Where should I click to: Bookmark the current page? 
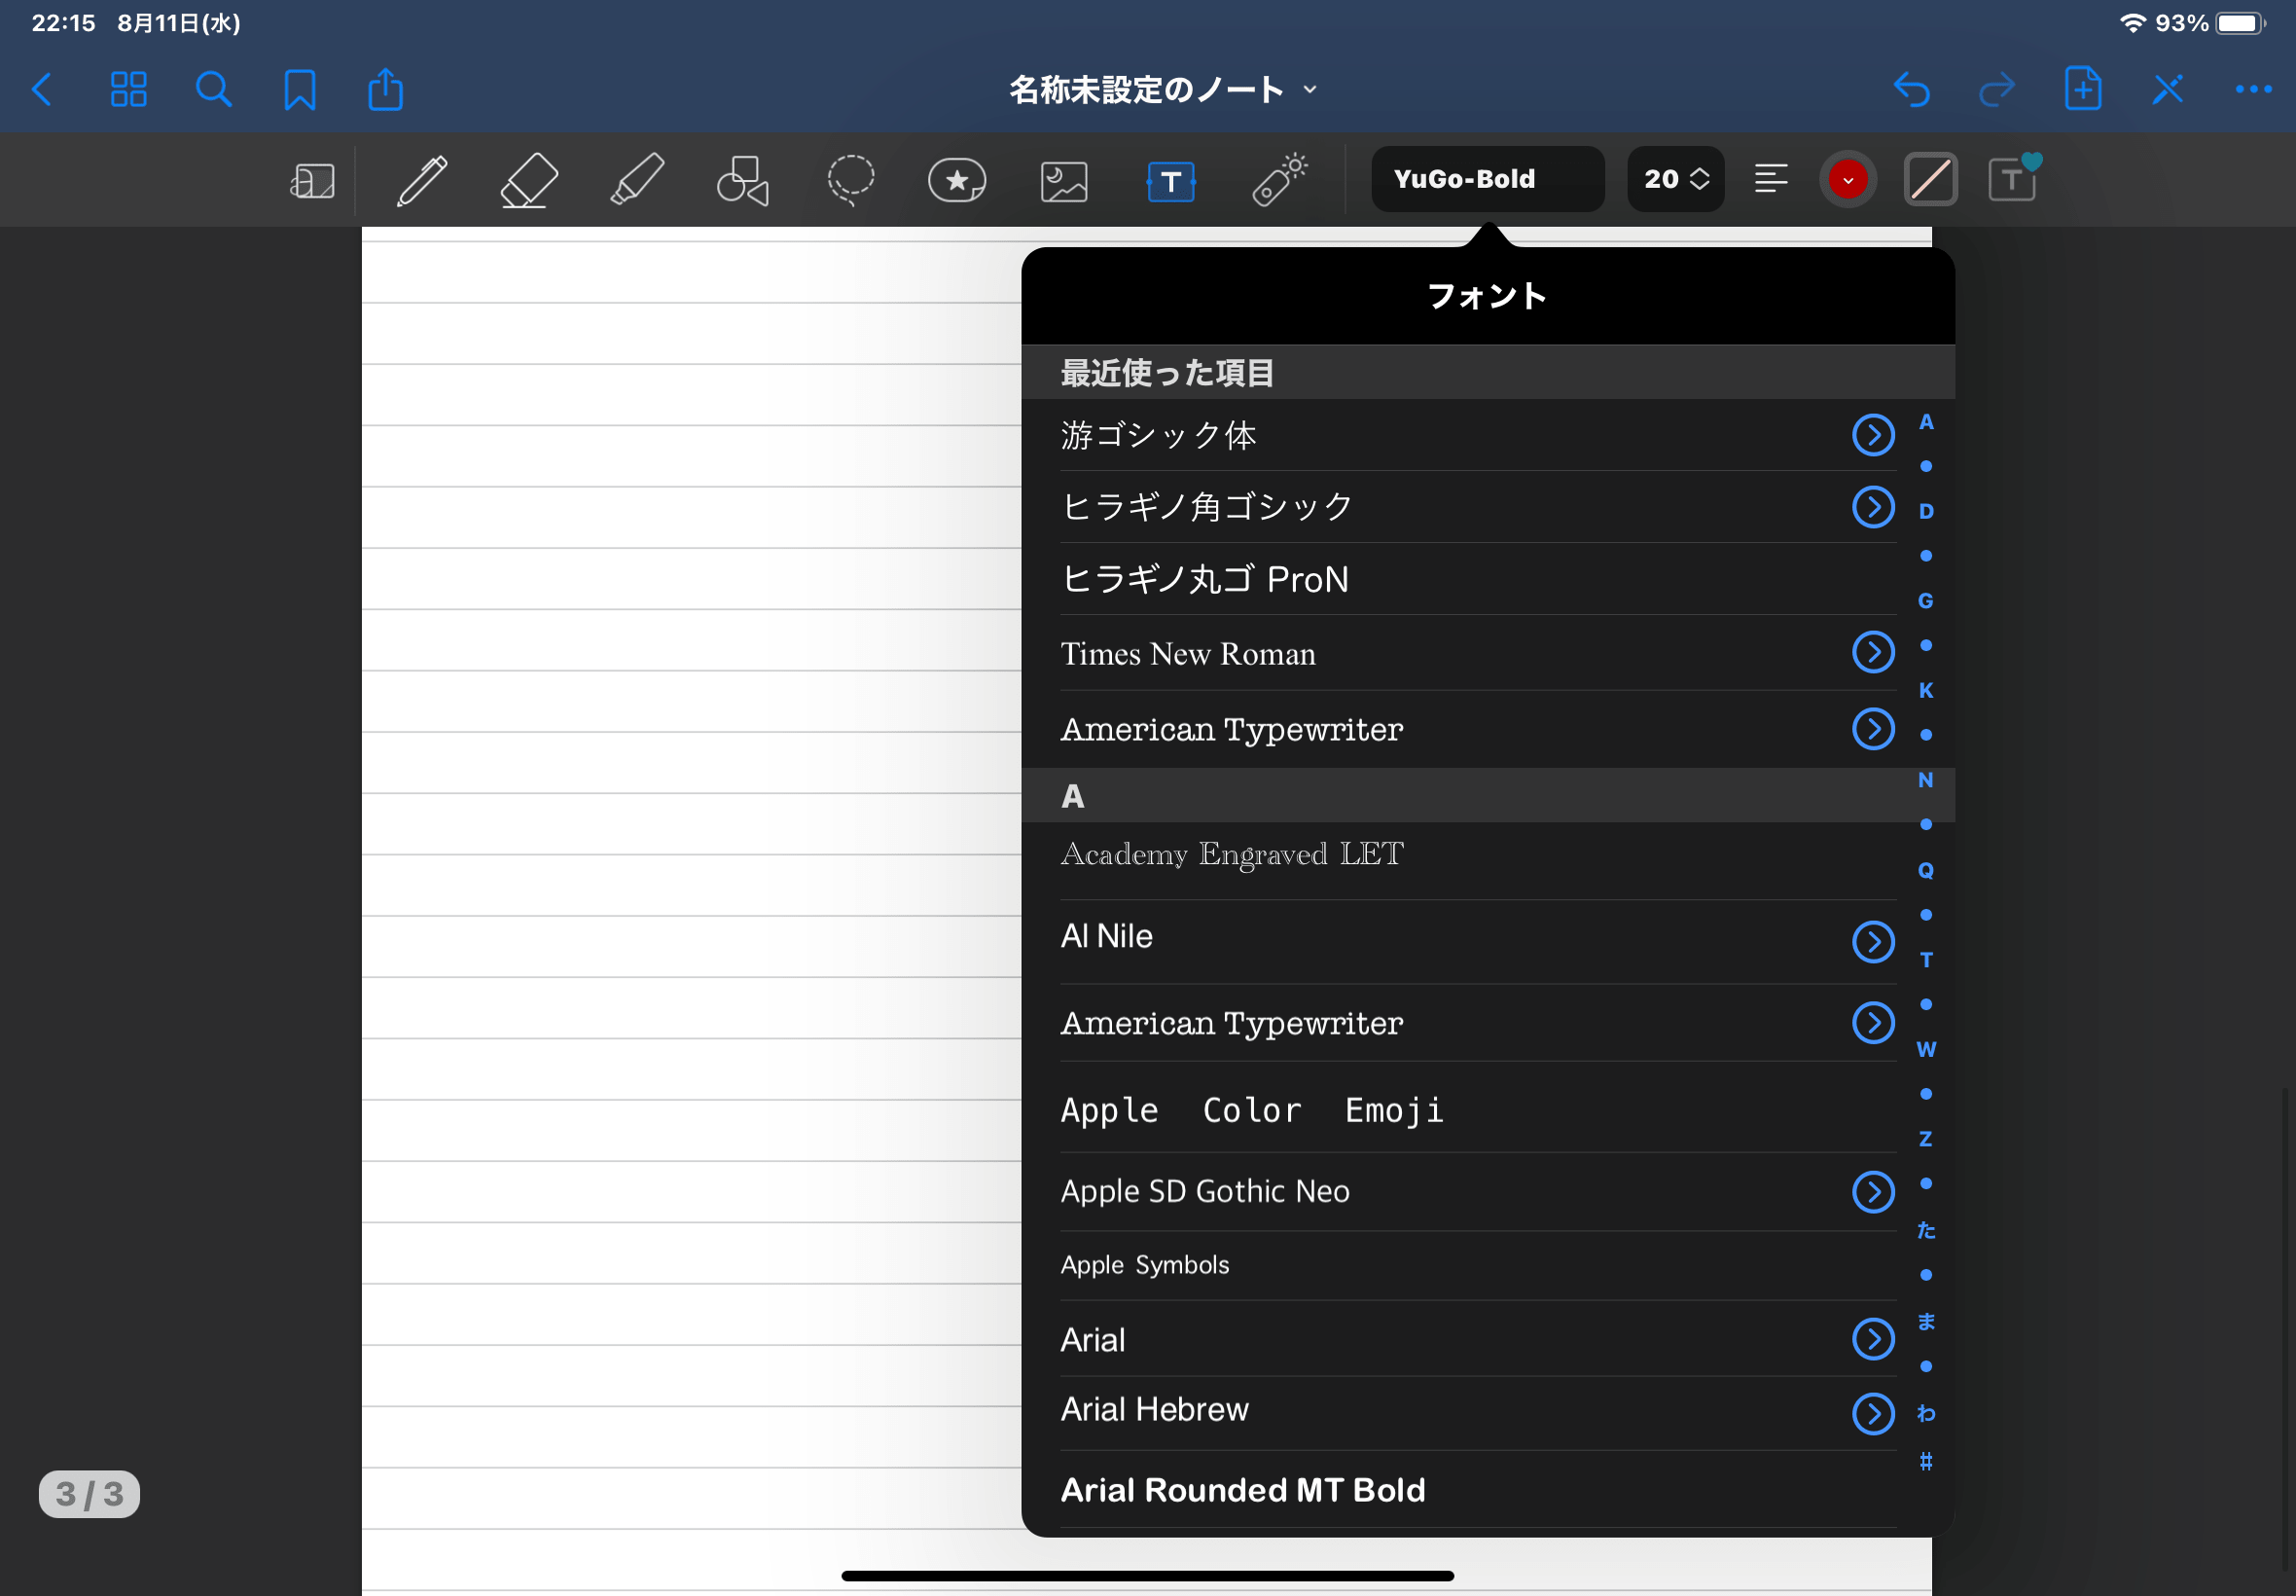click(x=300, y=90)
